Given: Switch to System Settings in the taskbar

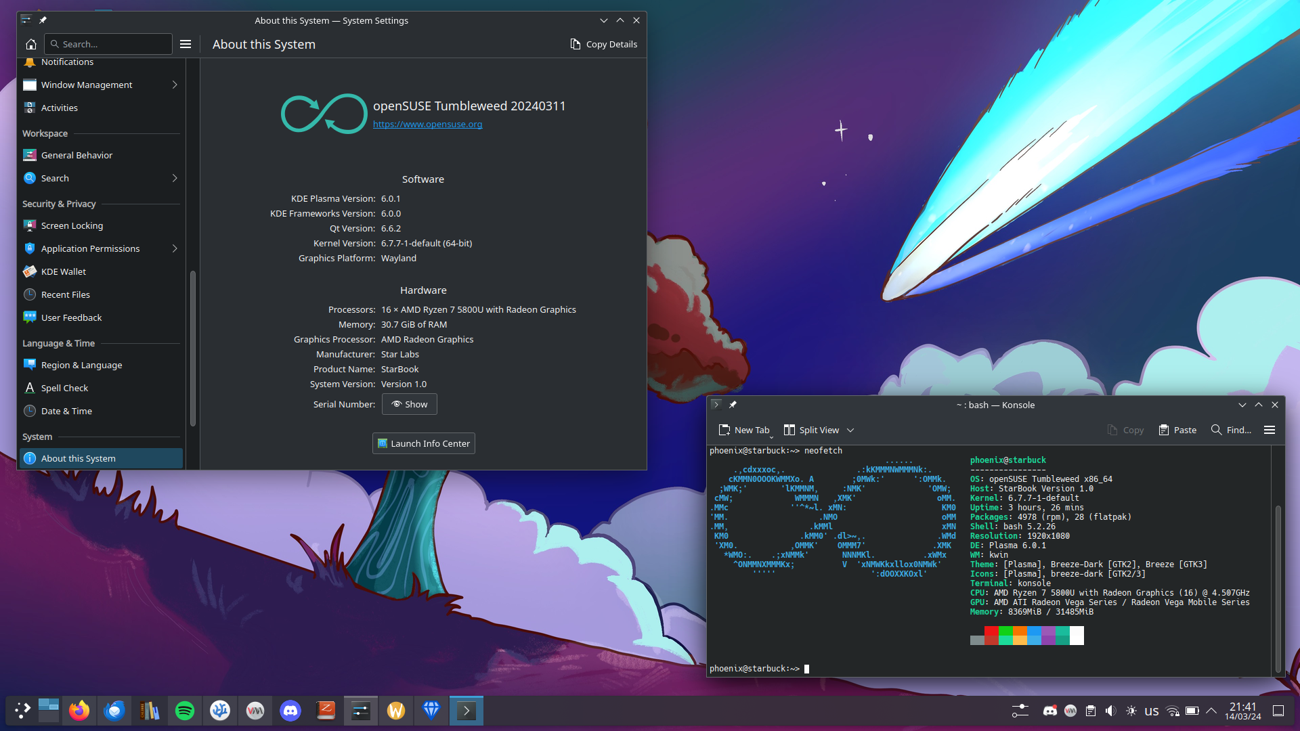Looking at the screenshot, I should coord(361,710).
